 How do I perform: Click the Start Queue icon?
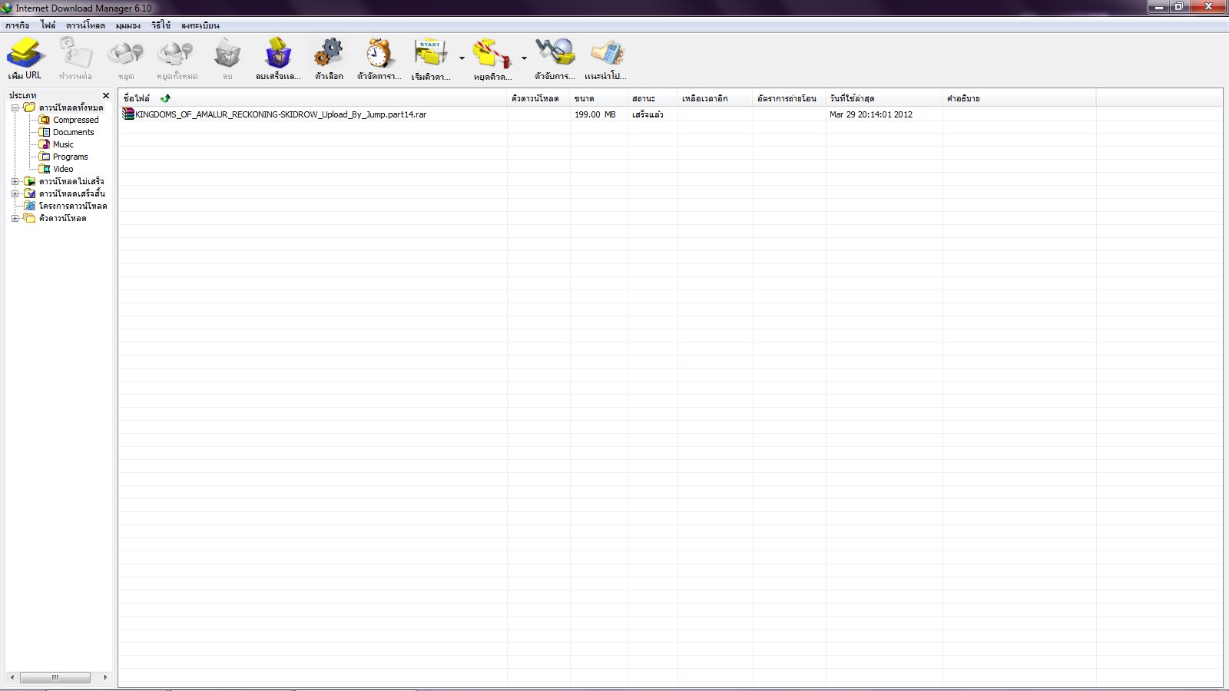pyautogui.click(x=430, y=54)
